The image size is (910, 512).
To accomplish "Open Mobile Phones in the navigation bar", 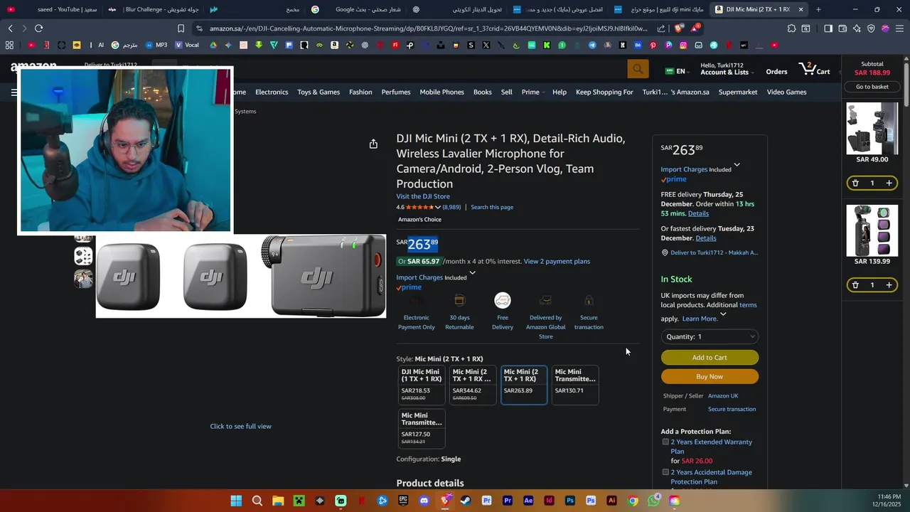I will pos(441,92).
